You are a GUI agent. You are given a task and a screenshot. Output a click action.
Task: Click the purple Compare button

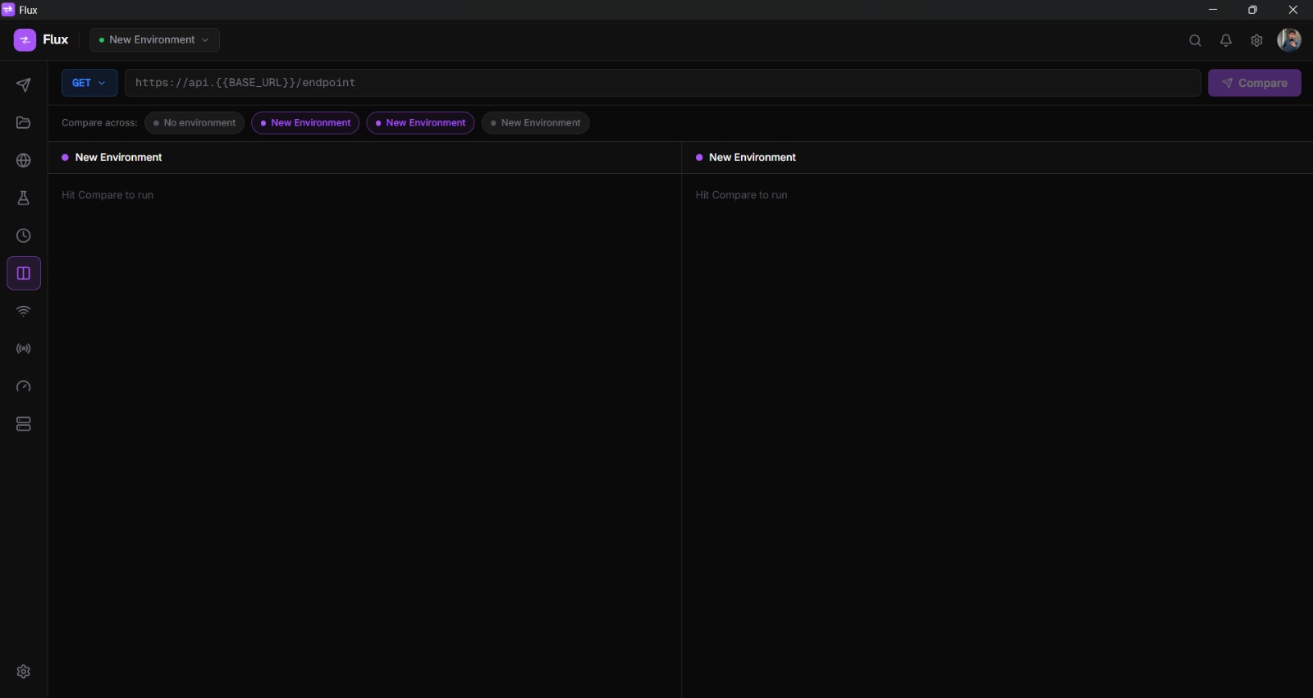(x=1254, y=83)
